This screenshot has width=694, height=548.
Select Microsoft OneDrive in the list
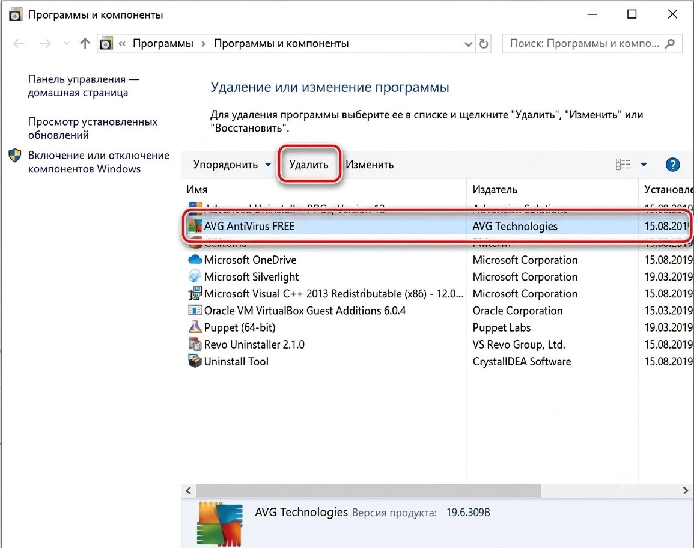(250, 260)
